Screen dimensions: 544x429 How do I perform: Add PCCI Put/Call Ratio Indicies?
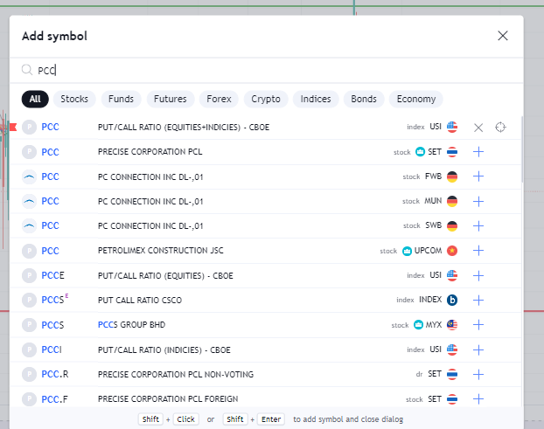point(478,350)
